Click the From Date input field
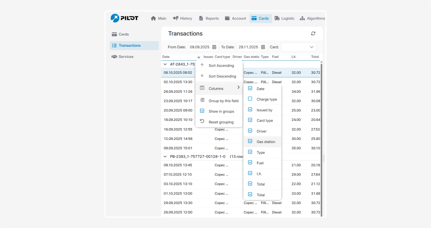The image size is (431, 228). click(200, 47)
